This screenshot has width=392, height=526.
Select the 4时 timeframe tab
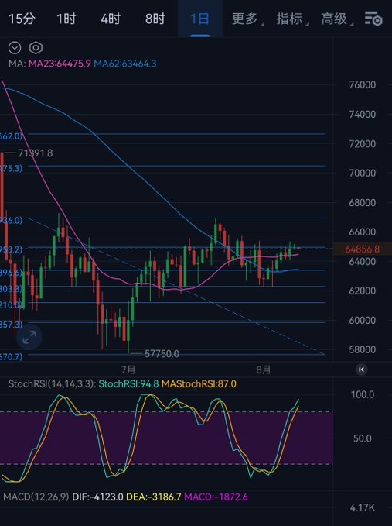(111, 19)
